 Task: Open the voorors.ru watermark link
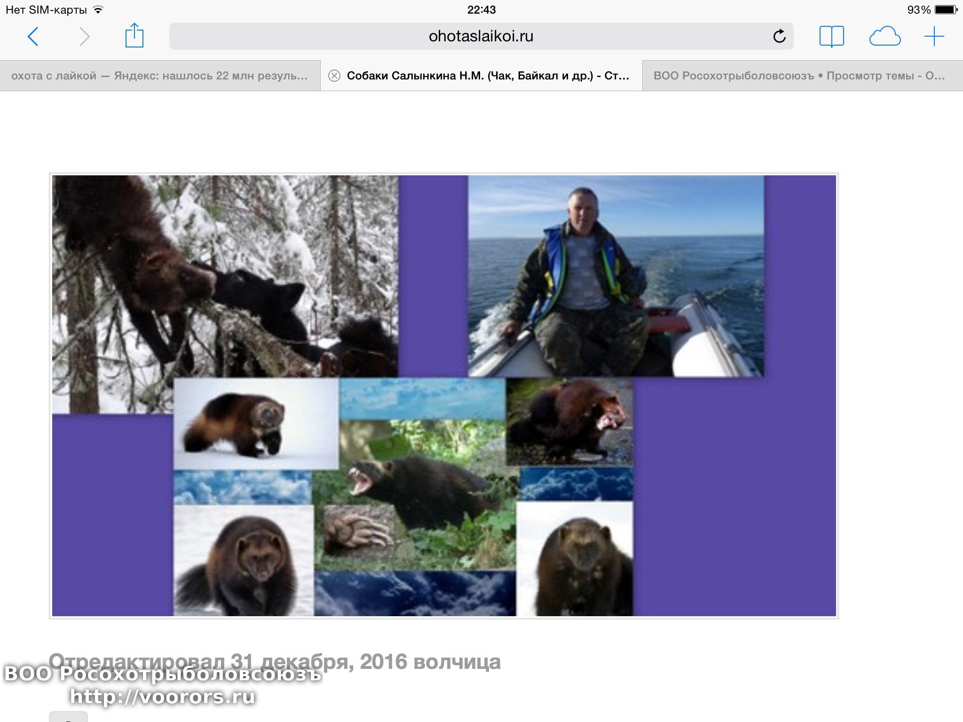[x=162, y=696]
